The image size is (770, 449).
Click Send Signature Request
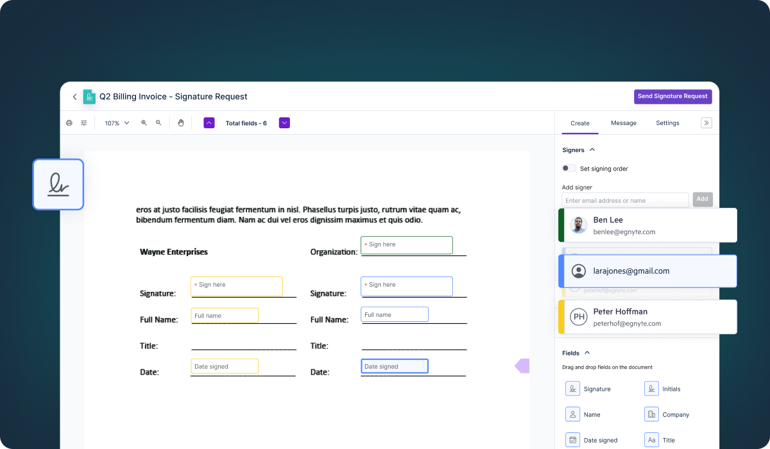point(672,96)
